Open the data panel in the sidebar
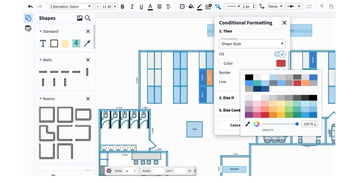The image size is (358, 183). (28, 29)
